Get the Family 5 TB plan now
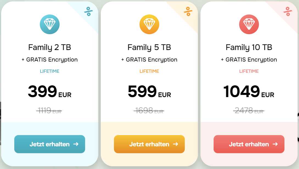The width and height of the screenshot is (299, 169). [149, 144]
